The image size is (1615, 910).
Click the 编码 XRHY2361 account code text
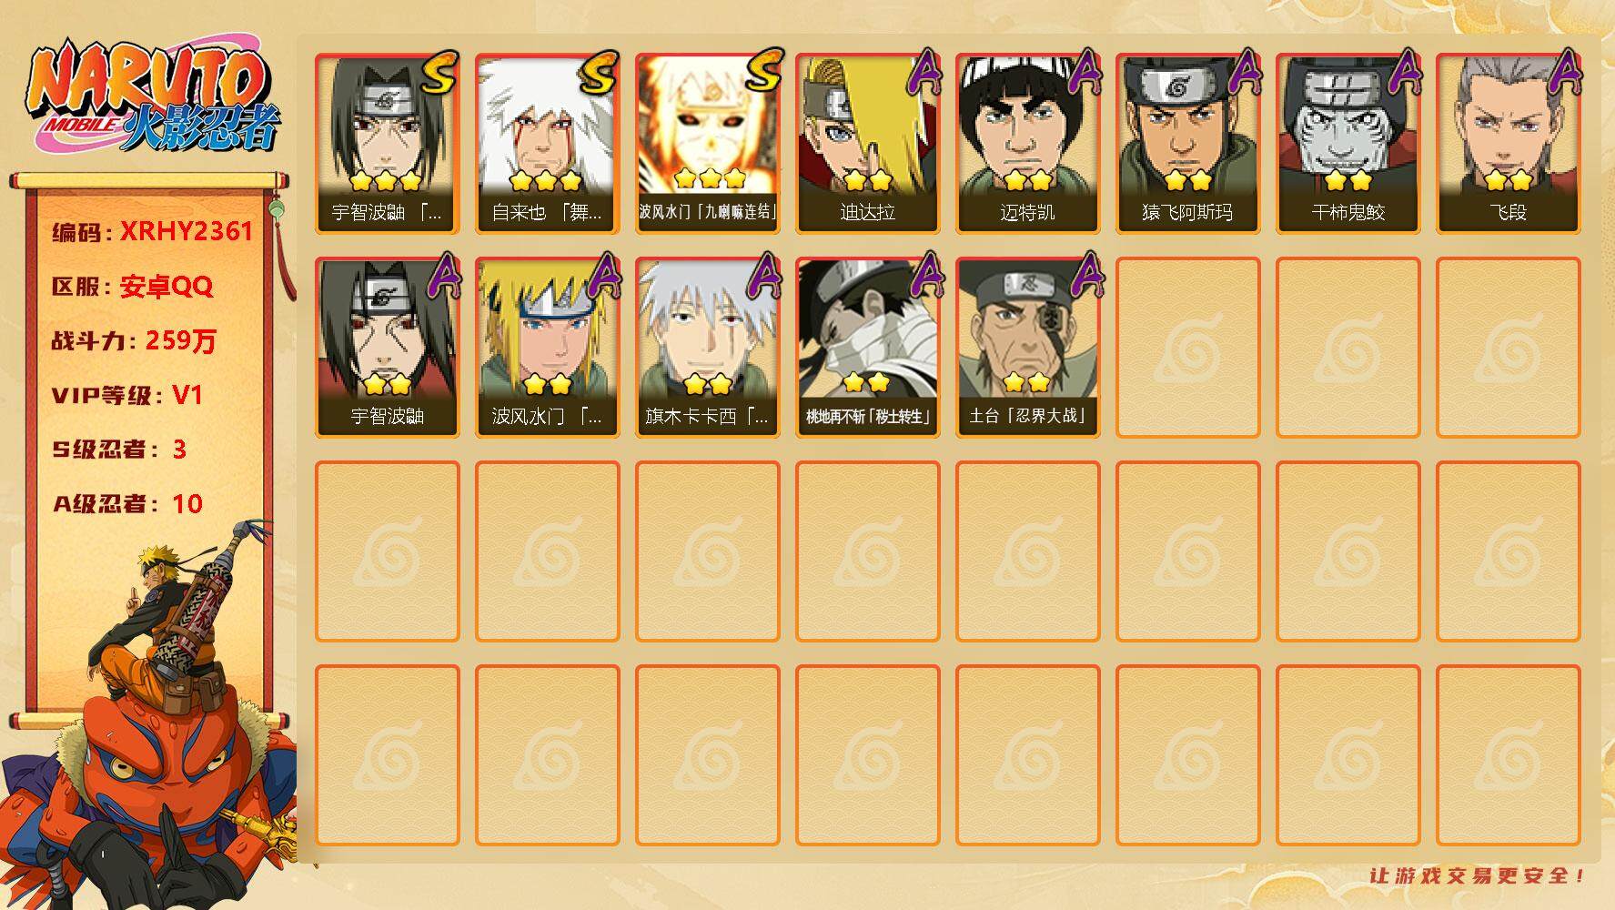[x=152, y=232]
